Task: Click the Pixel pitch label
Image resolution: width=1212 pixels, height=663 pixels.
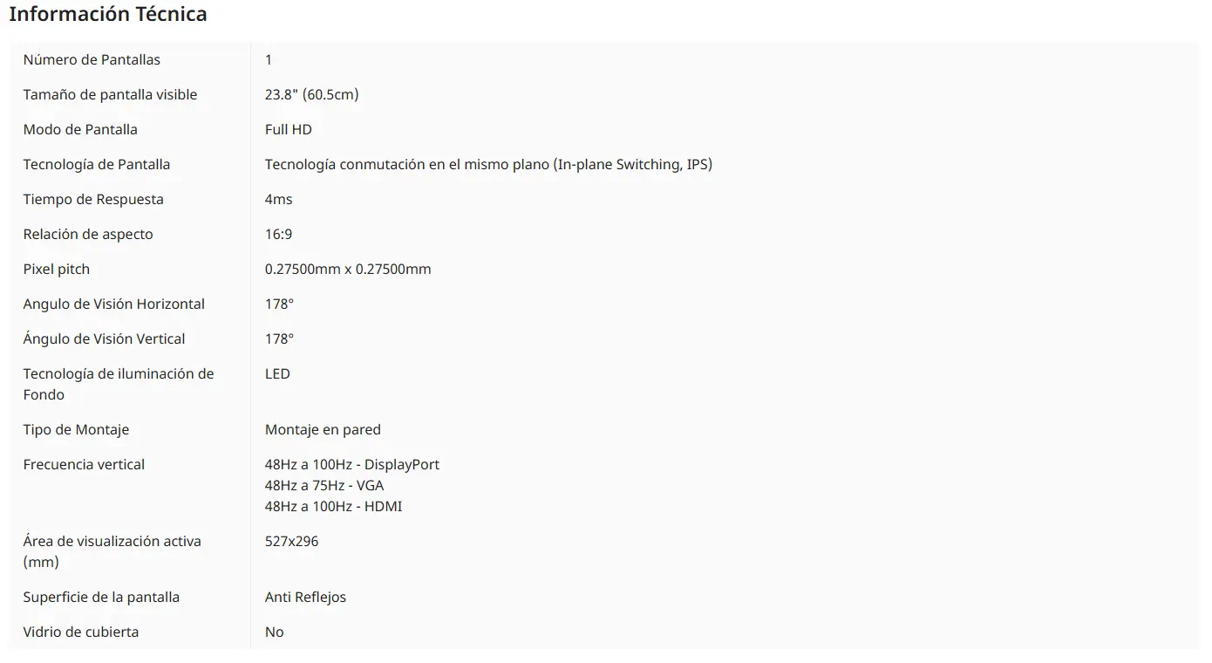Action: coord(57,269)
